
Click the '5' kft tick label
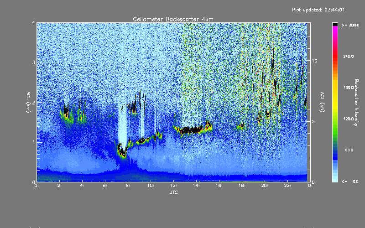click(313, 121)
